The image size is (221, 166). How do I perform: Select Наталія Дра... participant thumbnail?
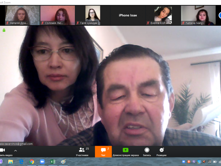pyautogui.click(x=22, y=15)
